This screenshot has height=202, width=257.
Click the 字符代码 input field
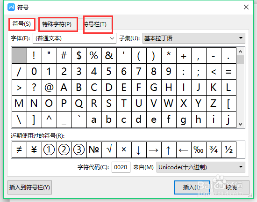coord(121,167)
